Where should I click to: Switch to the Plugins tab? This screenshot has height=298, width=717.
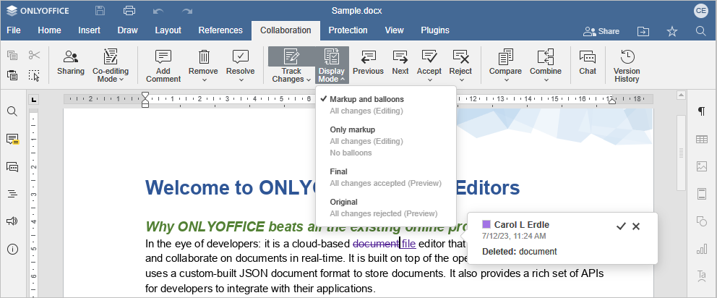pyautogui.click(x=435, y=30)
